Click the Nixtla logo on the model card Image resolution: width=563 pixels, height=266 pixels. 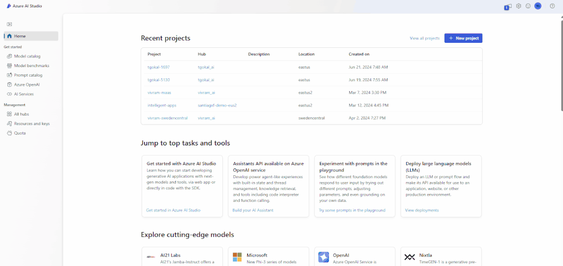coord(410,257)
